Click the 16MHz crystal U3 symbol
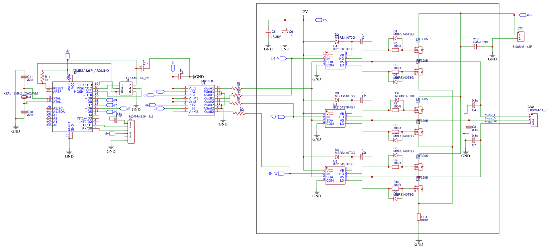 click(24, 97)
